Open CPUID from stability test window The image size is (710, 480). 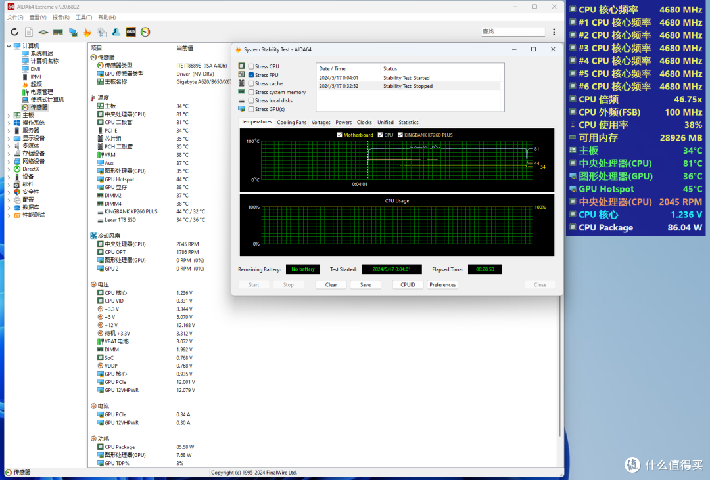click(408, 285)
